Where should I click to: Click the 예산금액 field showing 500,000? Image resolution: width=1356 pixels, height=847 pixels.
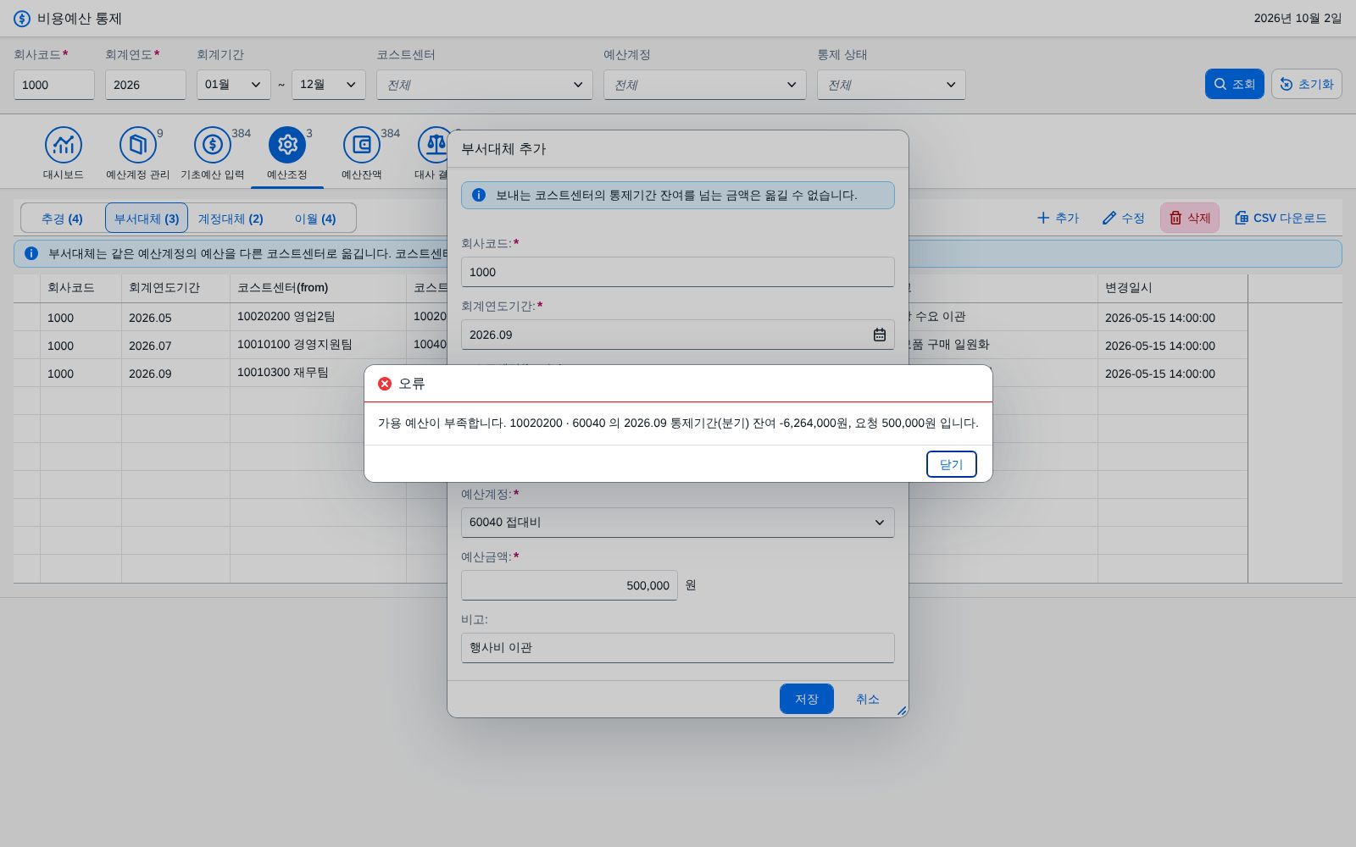(570, 585)
